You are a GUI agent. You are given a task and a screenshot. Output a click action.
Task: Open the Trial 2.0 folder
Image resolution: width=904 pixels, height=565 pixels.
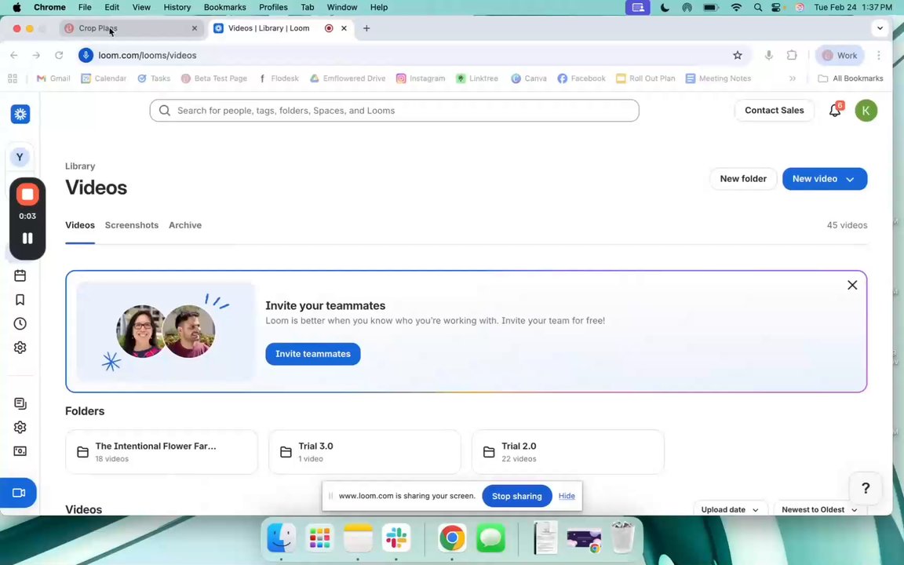coord(568,452)
